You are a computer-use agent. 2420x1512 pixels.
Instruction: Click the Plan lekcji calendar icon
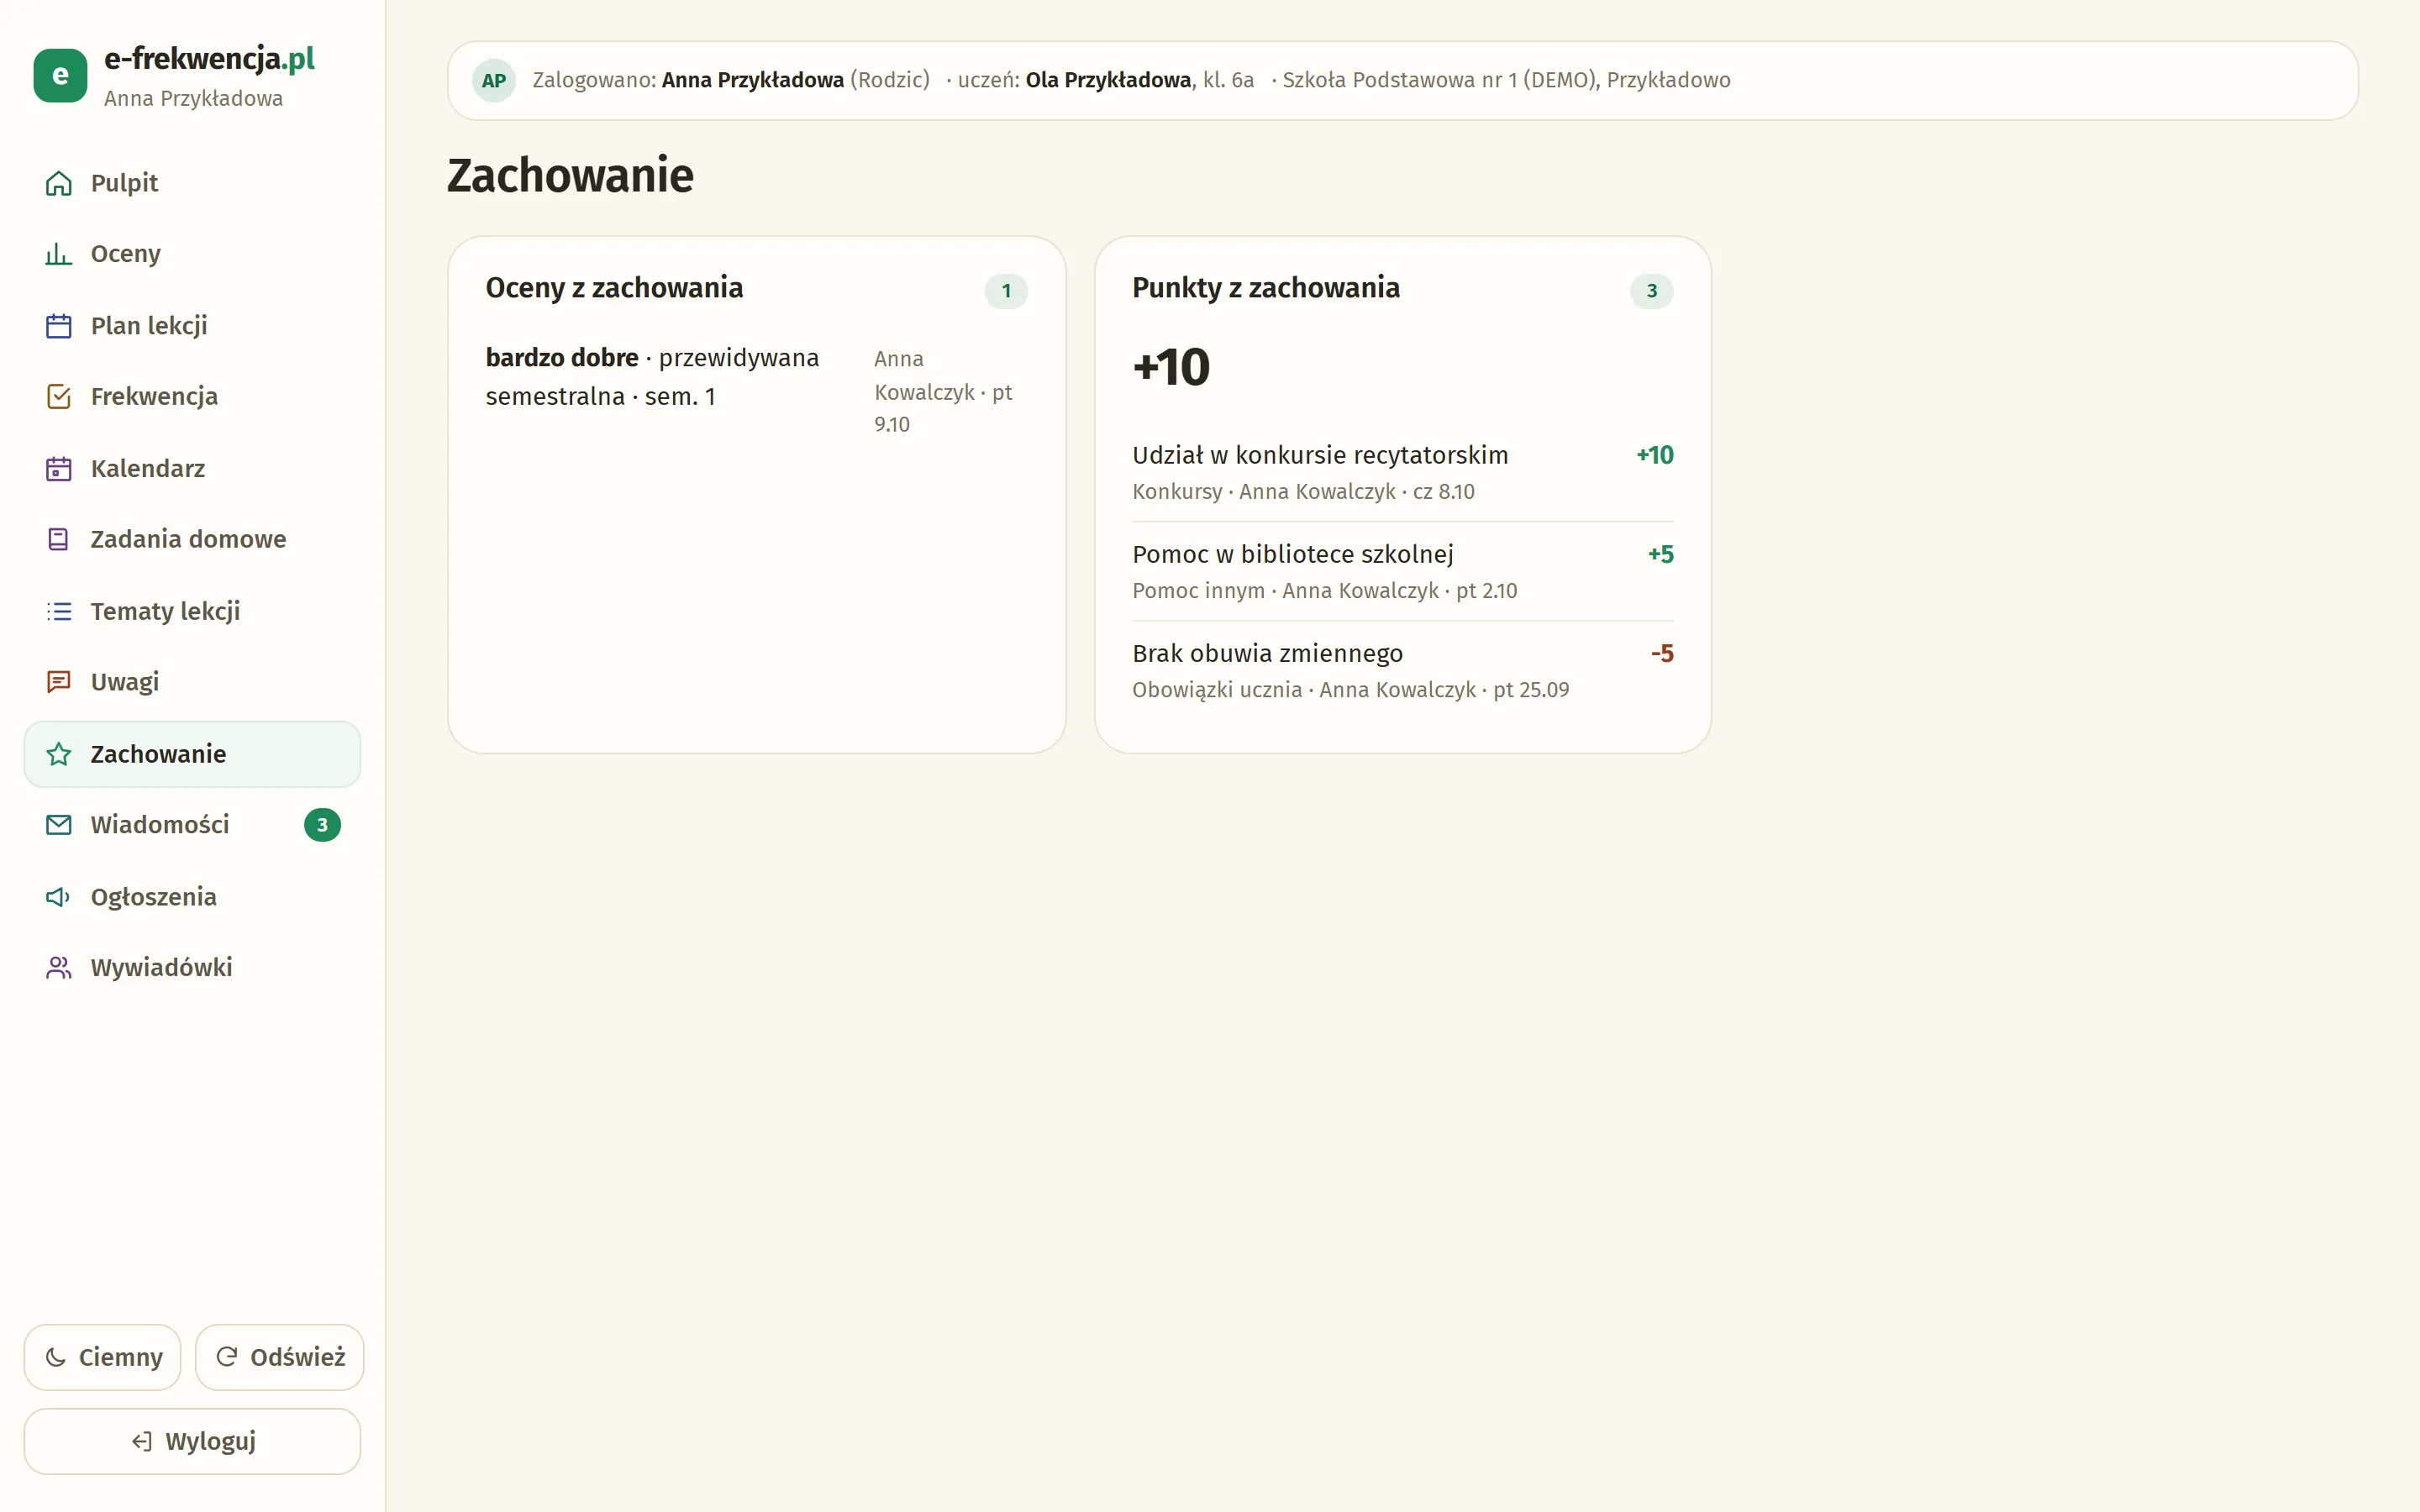coord(59,326)
